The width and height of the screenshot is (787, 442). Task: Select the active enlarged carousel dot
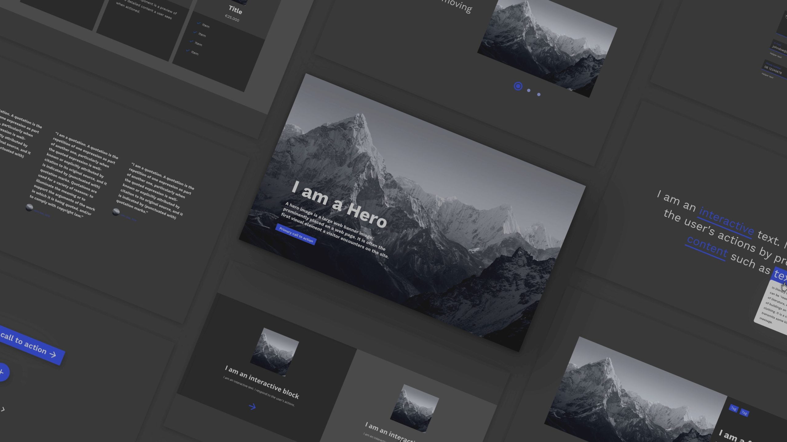pyautogui.click(x=518, y=86)
